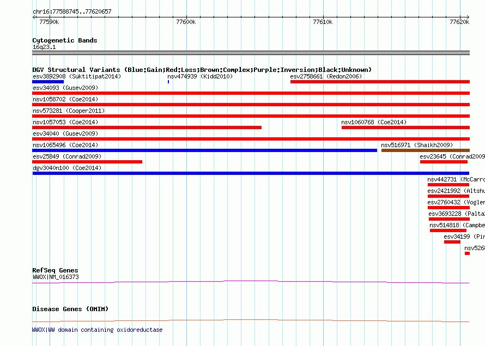Click the 77600k ruler position label

pyautogui.click(x=186, y=22)
